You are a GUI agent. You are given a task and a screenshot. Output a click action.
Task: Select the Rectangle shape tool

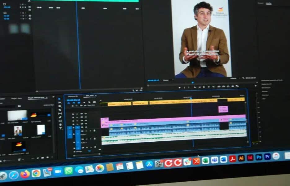coord(60,121)
